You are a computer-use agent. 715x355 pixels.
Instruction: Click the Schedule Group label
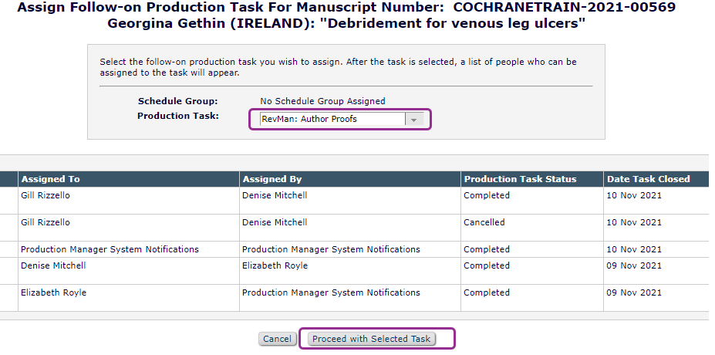tap(177, 101)
